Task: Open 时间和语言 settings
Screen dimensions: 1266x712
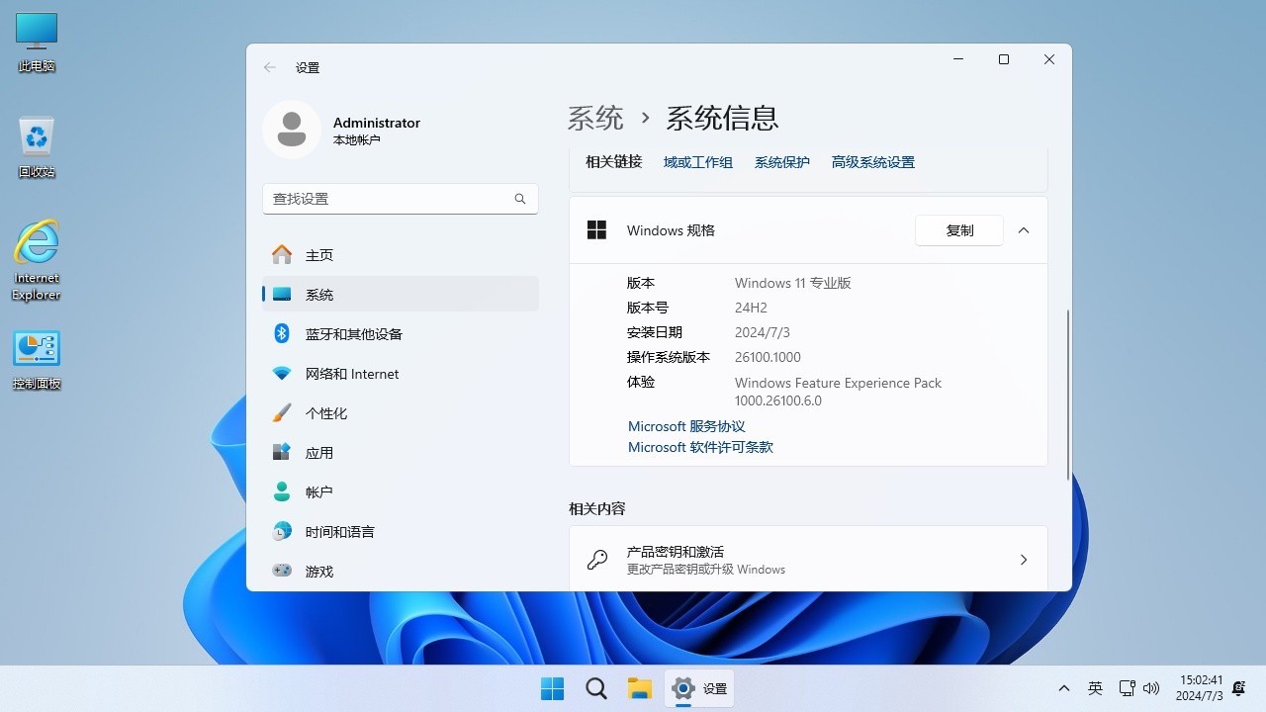Action: coord(340,531)
